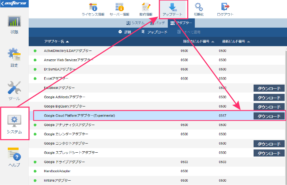
Task: Click the すべて適用 apply all action
Action: [x=189, y=32]
